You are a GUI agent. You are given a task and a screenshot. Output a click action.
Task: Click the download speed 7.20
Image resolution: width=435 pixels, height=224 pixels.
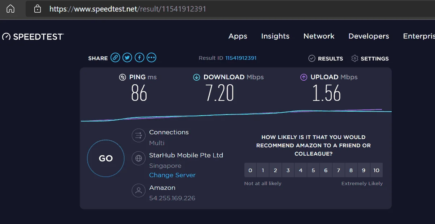pos(220,93)
